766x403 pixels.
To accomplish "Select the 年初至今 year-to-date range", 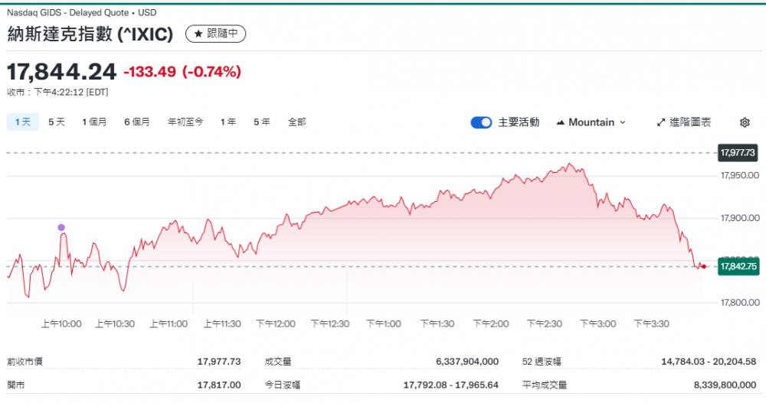I will tap(185, 122).
